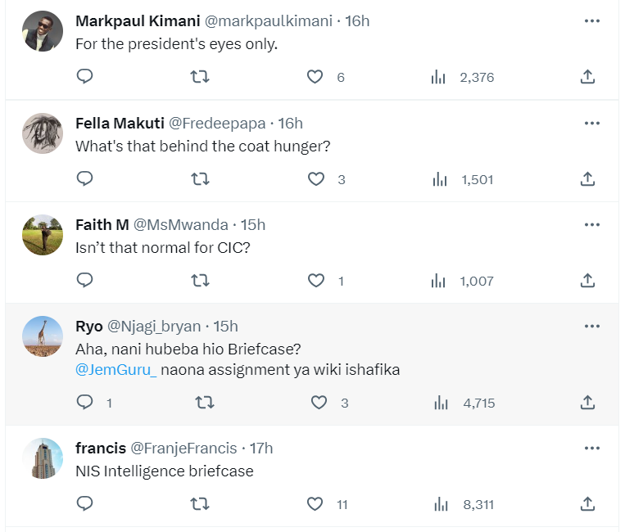Open the @FranjeFrancis handle
Viewport: 625px width, 532px height.
tap(183, 448)
